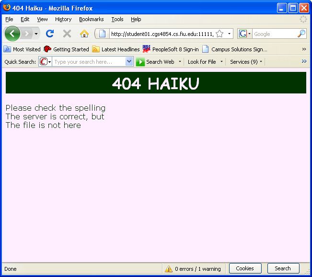Click the grey Stop loading X icon
The width and height of the screenshot is (312, 277).
tap(67, 34)
